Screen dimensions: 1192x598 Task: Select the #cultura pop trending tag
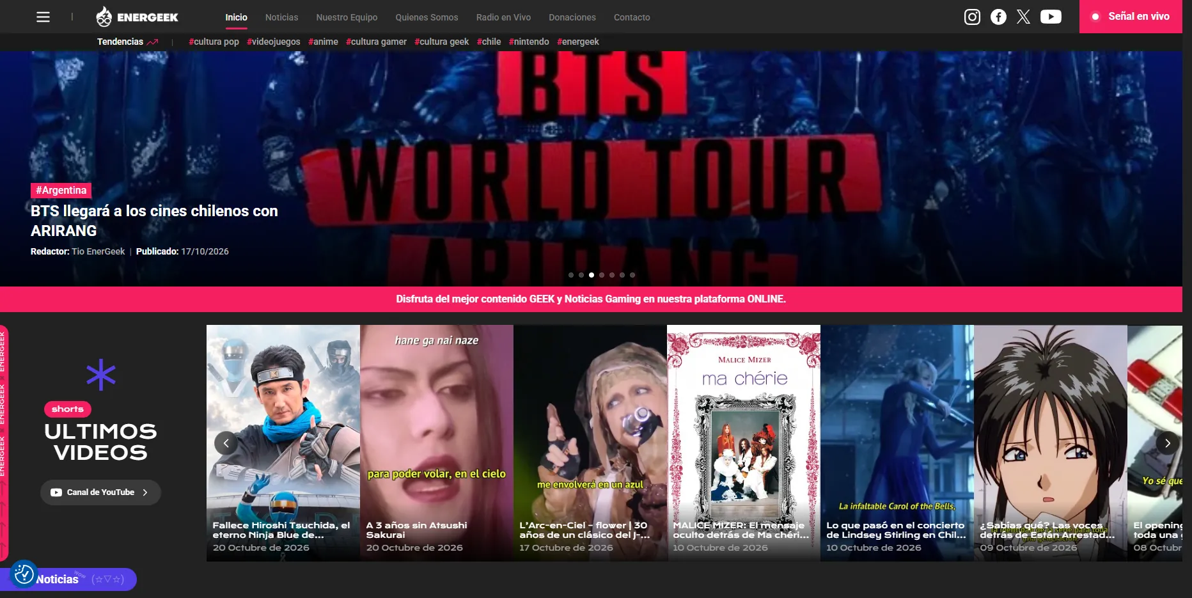214,42
